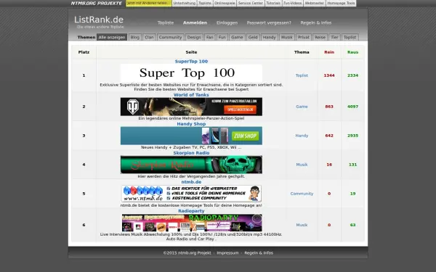The height and width of the screenshot is (272, 436).
Task: Click the Raus column header
Action: [353, 52]
